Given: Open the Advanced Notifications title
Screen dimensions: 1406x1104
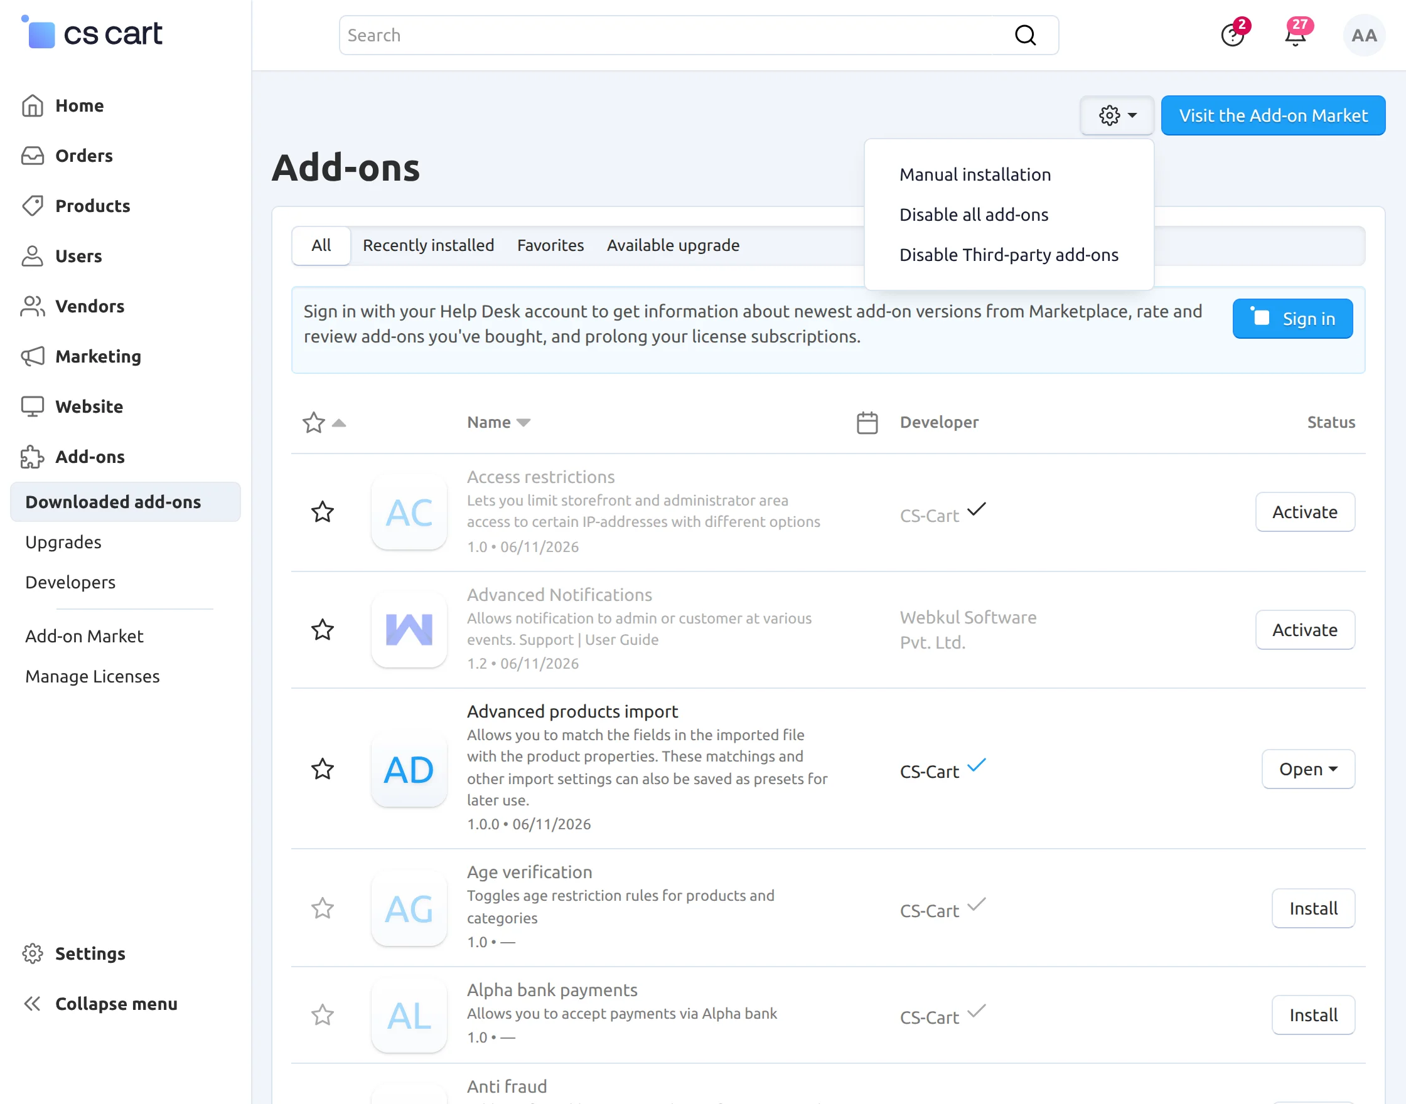Looking at the screenshot, I should [x=559, y=595].
